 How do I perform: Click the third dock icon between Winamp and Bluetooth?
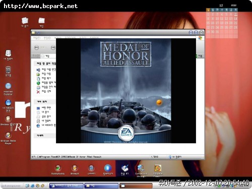pos(91,170)
